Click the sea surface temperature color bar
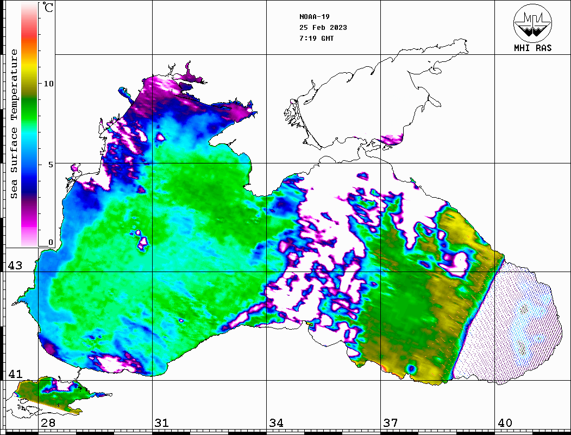The image size is (571, 435). 29,124
